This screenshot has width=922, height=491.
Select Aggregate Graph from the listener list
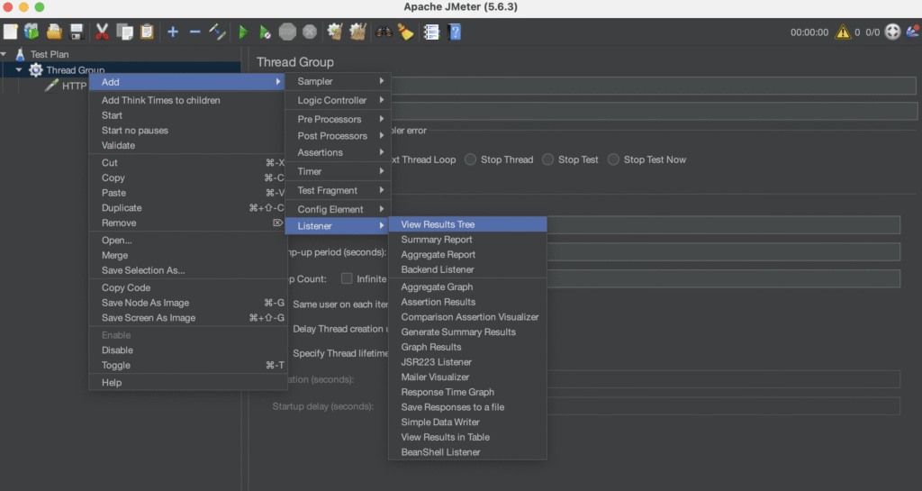pyautogui.click(x=437, y=287)
